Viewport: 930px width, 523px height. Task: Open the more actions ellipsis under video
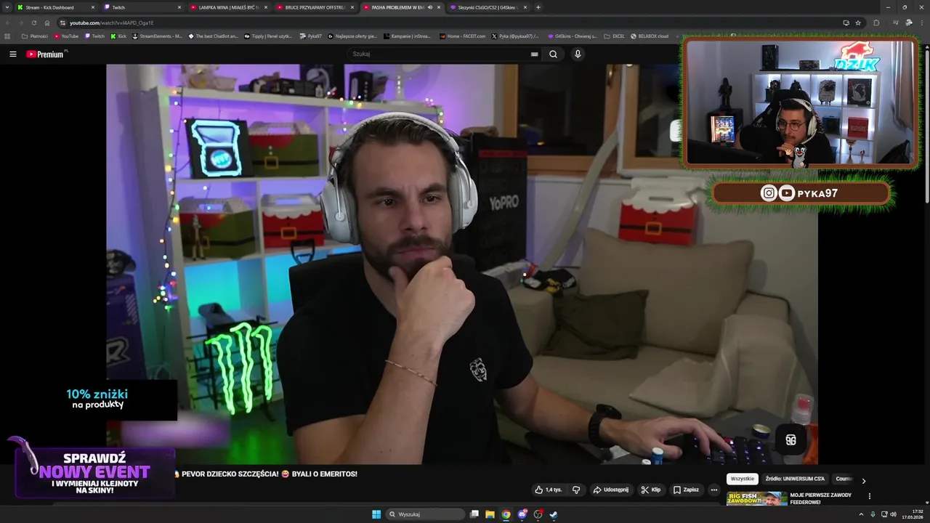713,490
